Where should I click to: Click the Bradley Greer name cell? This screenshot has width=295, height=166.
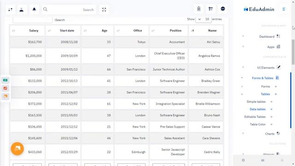pos(206,81)
